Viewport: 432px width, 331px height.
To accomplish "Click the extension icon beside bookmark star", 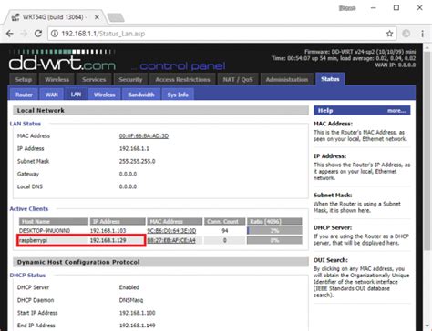I will 406,34.
